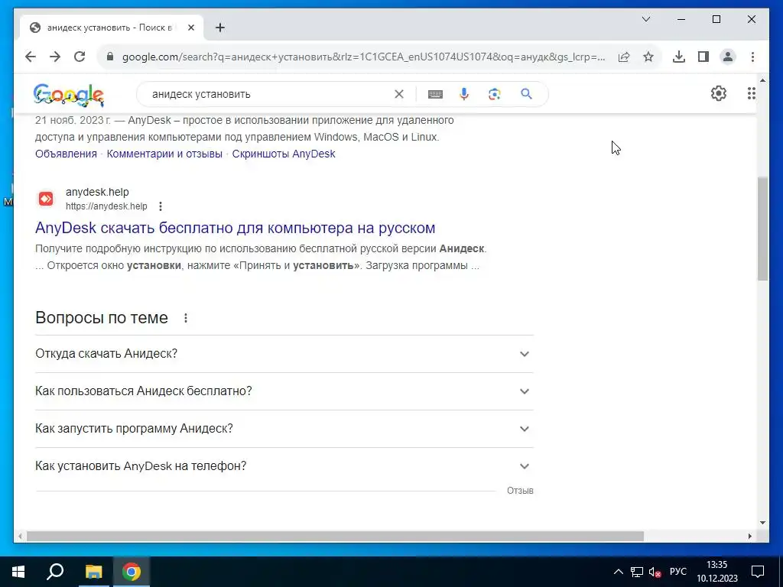Open Windows taskbar search
This screenshot has width=783, height=587.
tap(55, 572)
